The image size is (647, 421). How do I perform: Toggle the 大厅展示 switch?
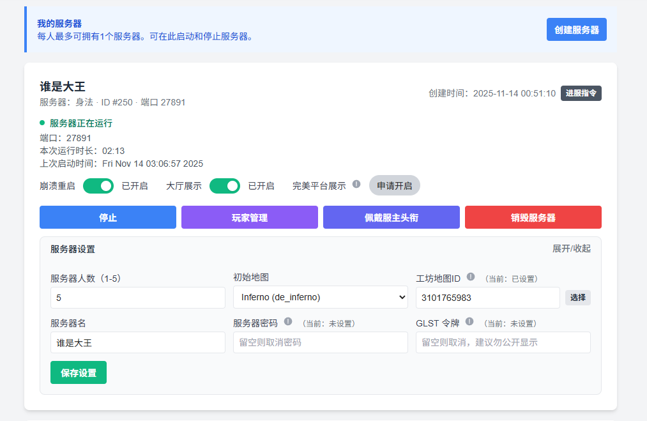[x=225, y=186]
